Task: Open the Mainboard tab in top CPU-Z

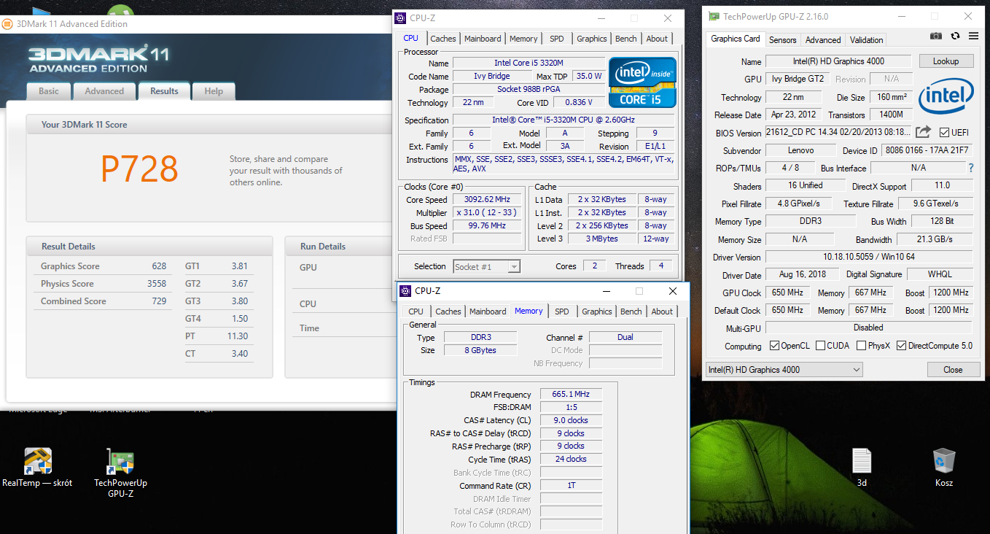Action: (x=483, y=39)
